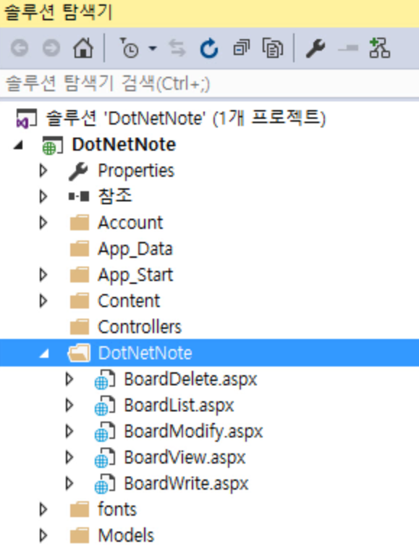419x549 pixels.
Task: Click the web project globe icon
Action: [x=52, y=146]
